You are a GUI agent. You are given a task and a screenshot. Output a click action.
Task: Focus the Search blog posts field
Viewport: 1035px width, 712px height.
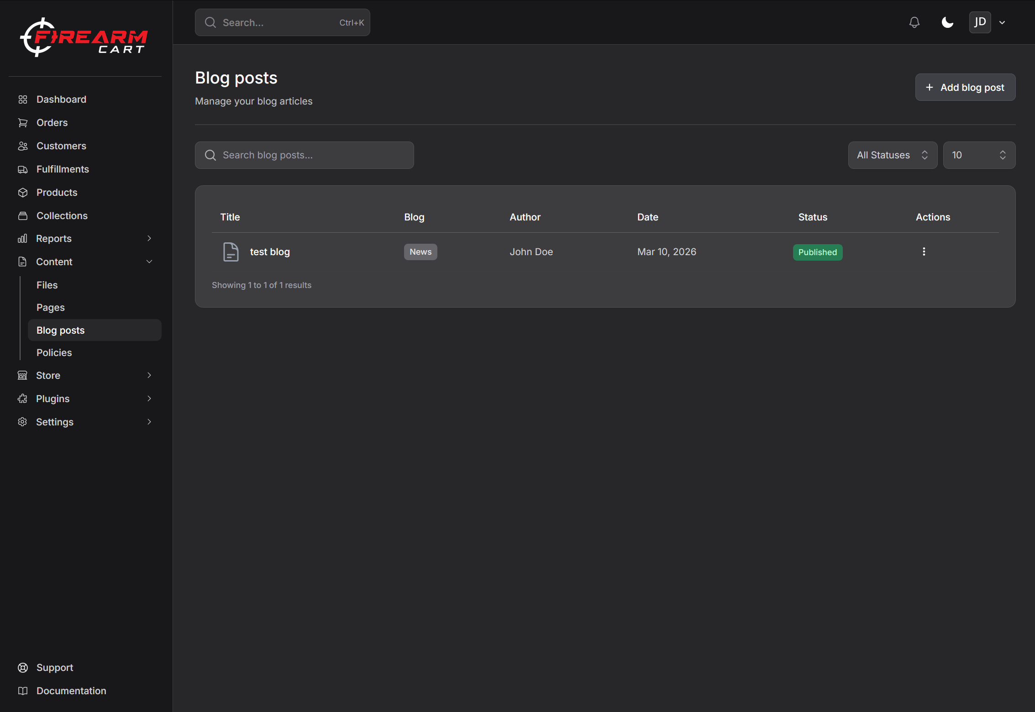(x=304, y=155)
